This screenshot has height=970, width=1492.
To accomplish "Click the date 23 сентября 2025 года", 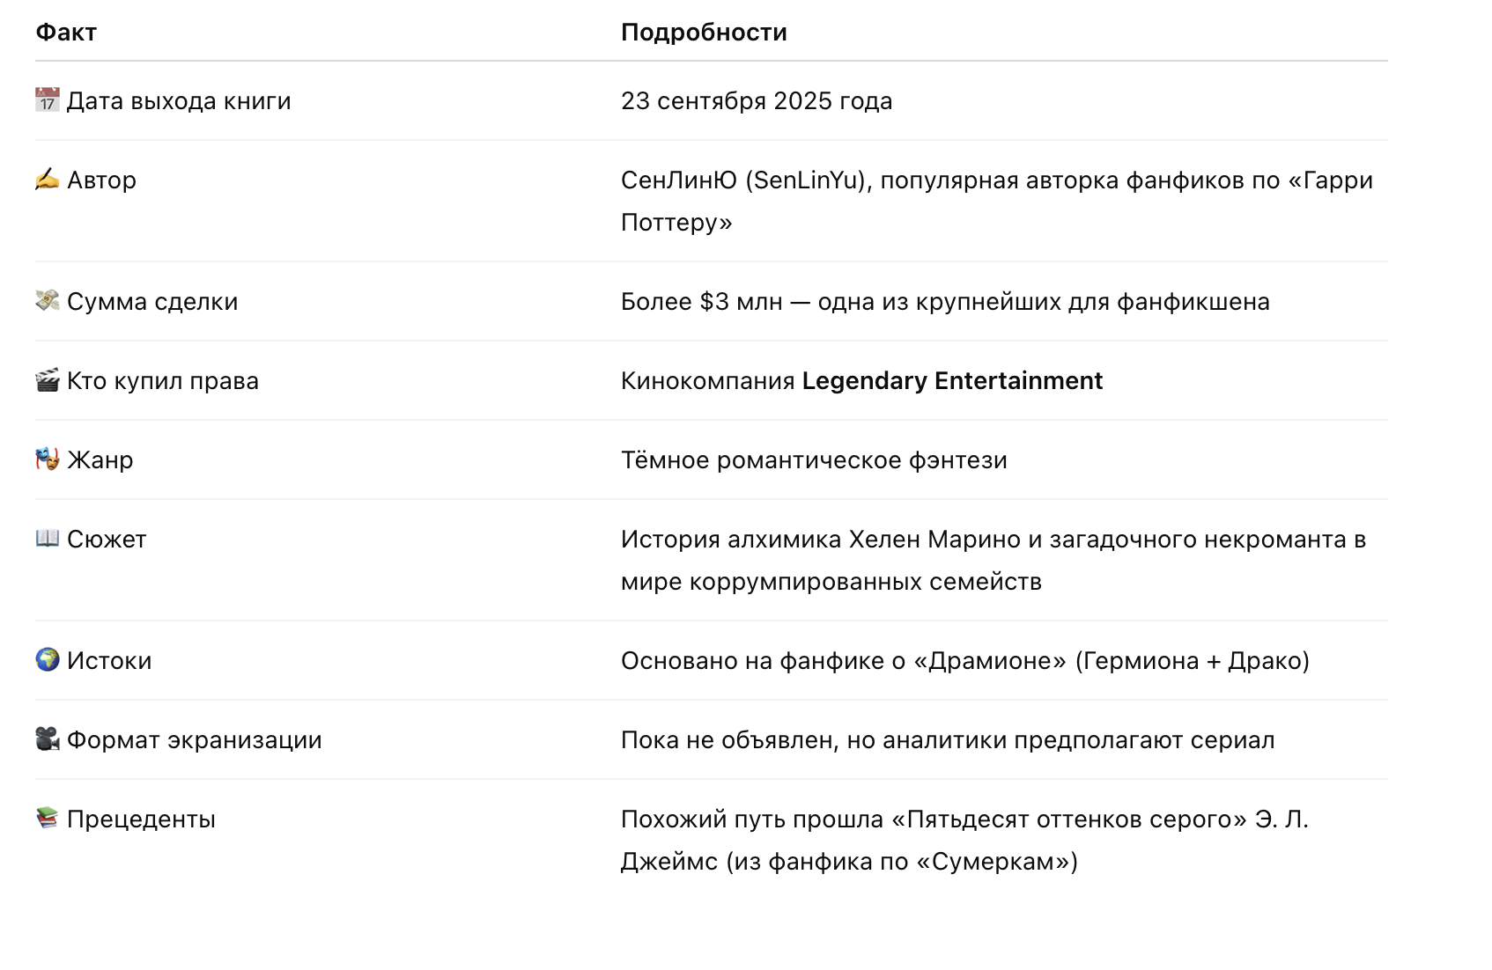I will point(757,101).
